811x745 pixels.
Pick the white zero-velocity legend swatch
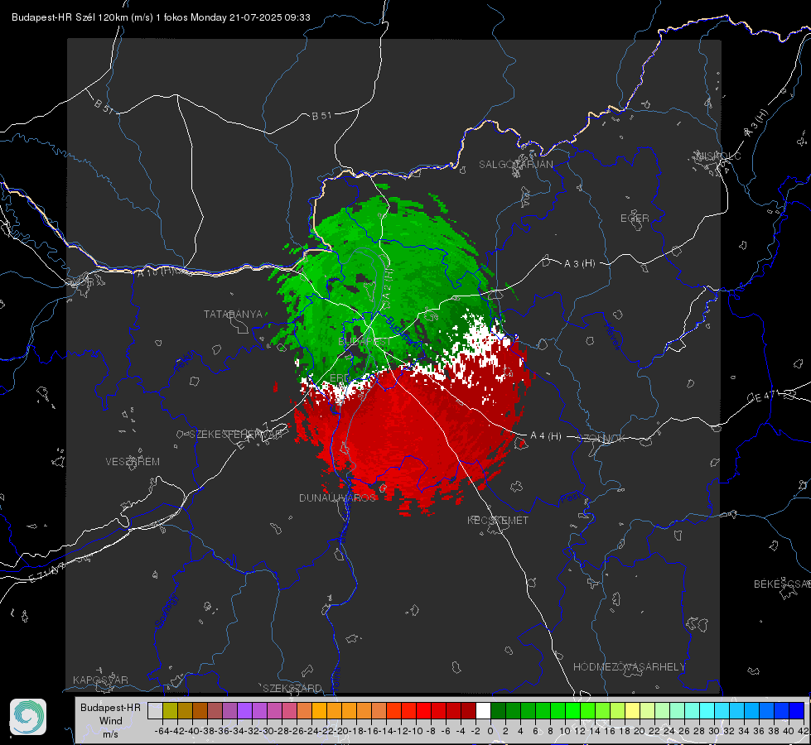pos(483,710)
